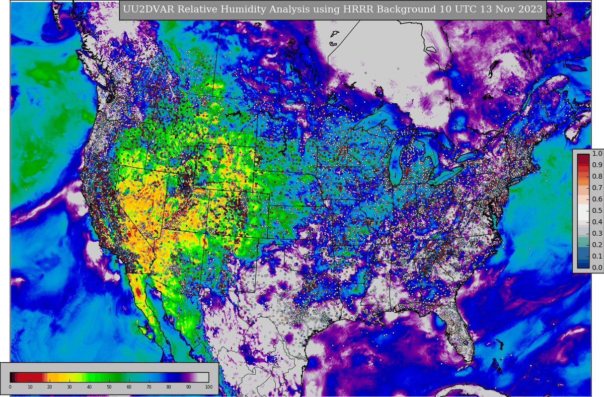Select the light gray end of the humidity colorbar
This screenshot has height=397, width=604.
tap(204, 377)
